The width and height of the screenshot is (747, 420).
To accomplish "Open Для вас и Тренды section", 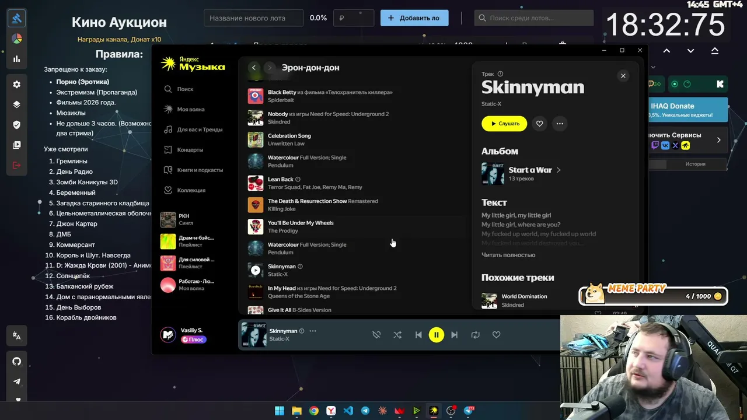I will pyautogui.click(x=193, y=129).
